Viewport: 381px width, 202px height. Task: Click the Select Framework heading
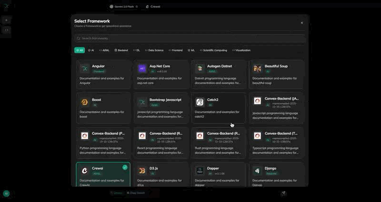pyautogui.click(x=92, y=21)
